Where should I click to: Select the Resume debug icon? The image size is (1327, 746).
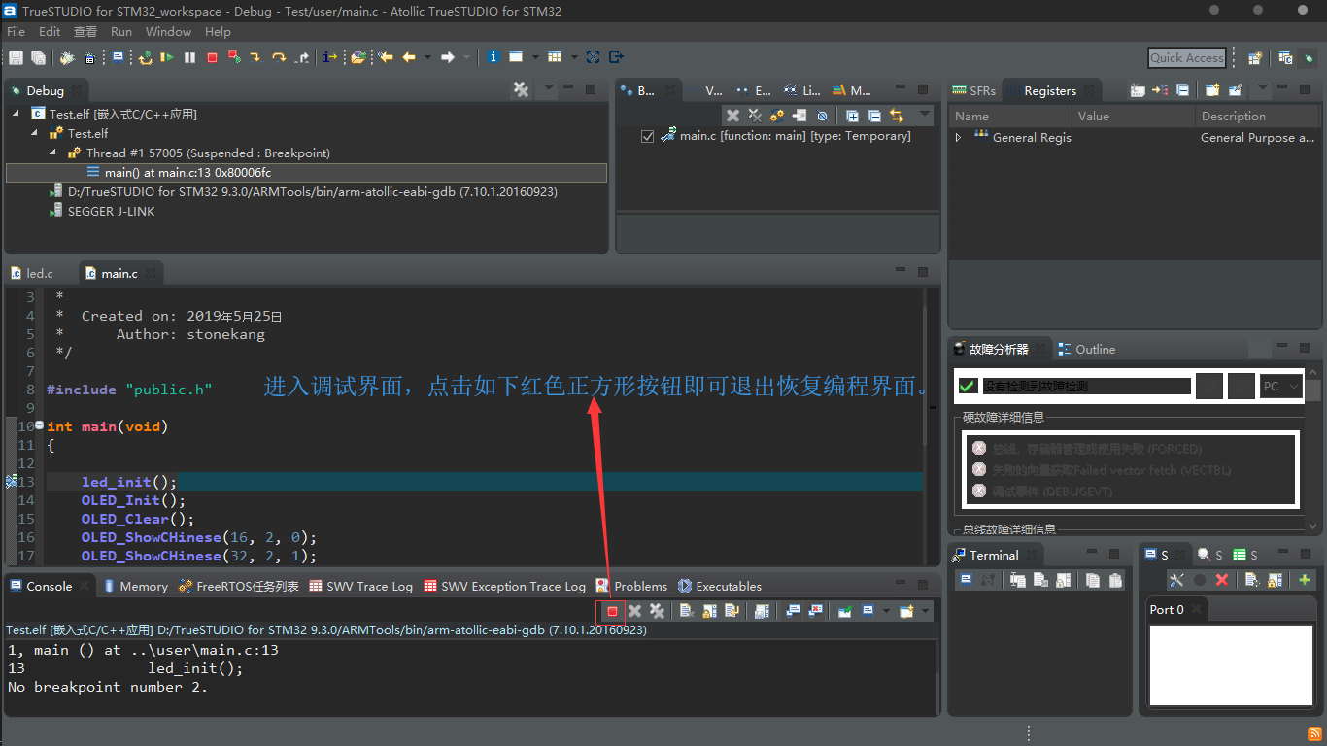point(167,56)
